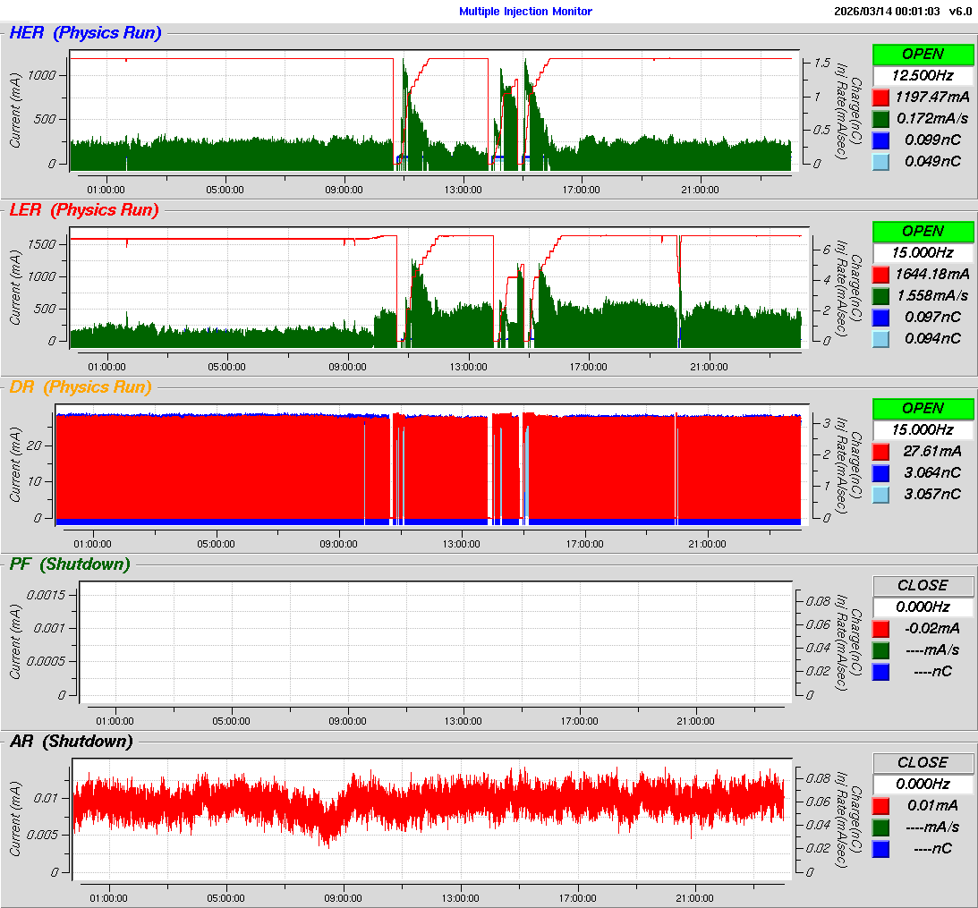Click the DR light blue charge swatch

point(880,494)
